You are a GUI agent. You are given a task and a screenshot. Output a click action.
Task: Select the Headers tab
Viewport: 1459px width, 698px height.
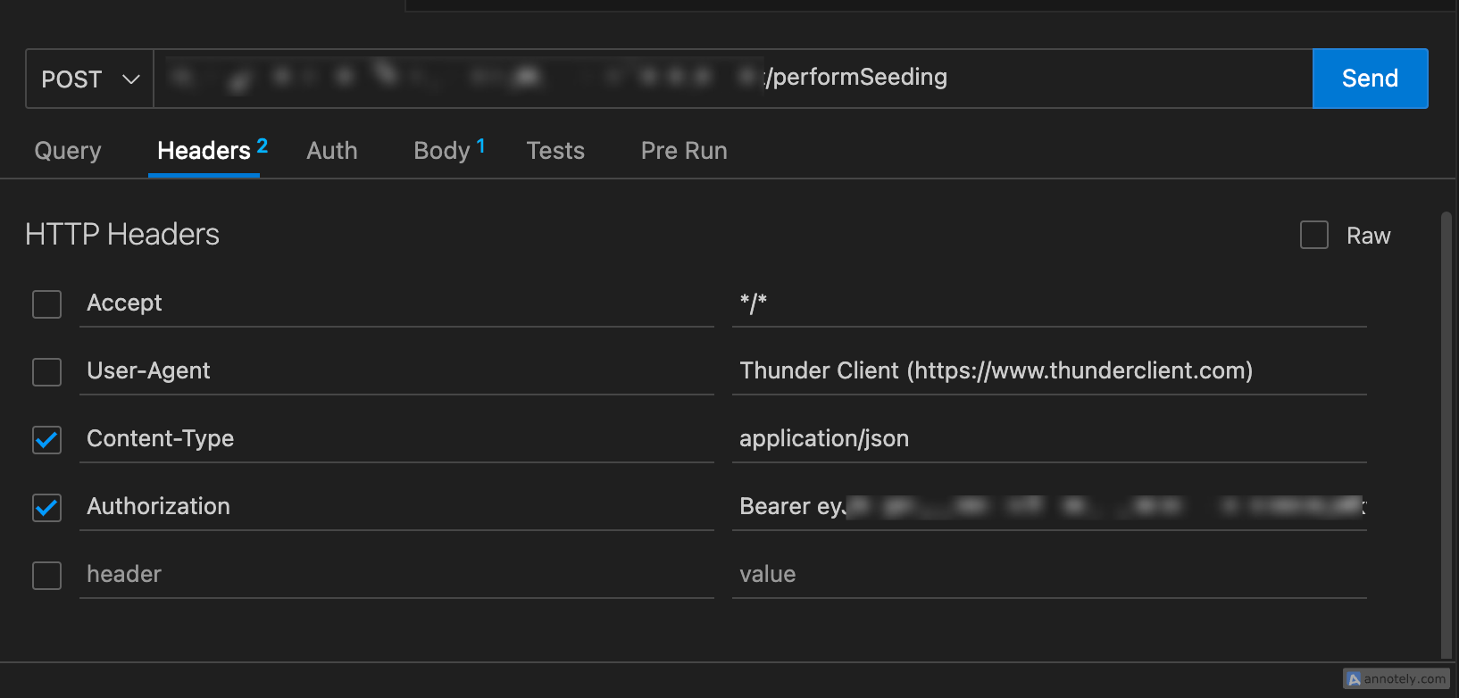click(204, 151)
